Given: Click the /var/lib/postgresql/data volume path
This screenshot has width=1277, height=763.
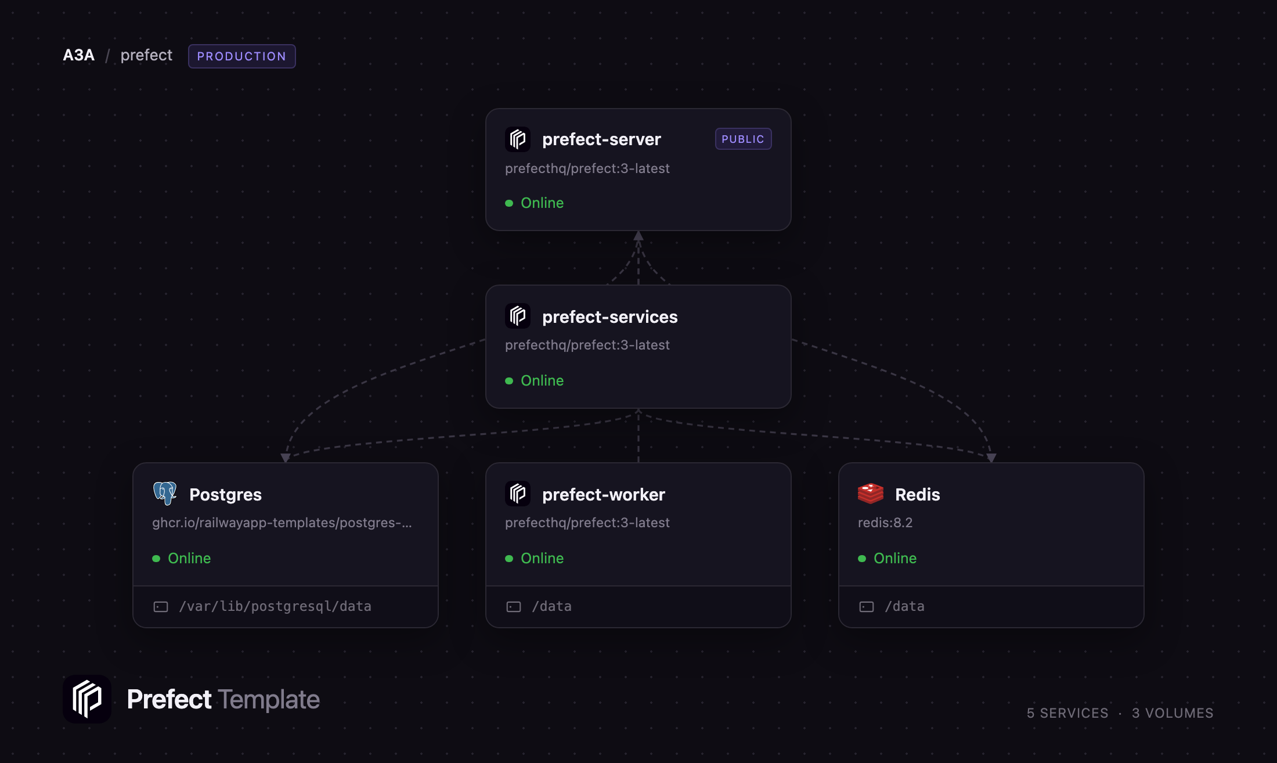Looking at the screenshot, I should click(275, 607).
